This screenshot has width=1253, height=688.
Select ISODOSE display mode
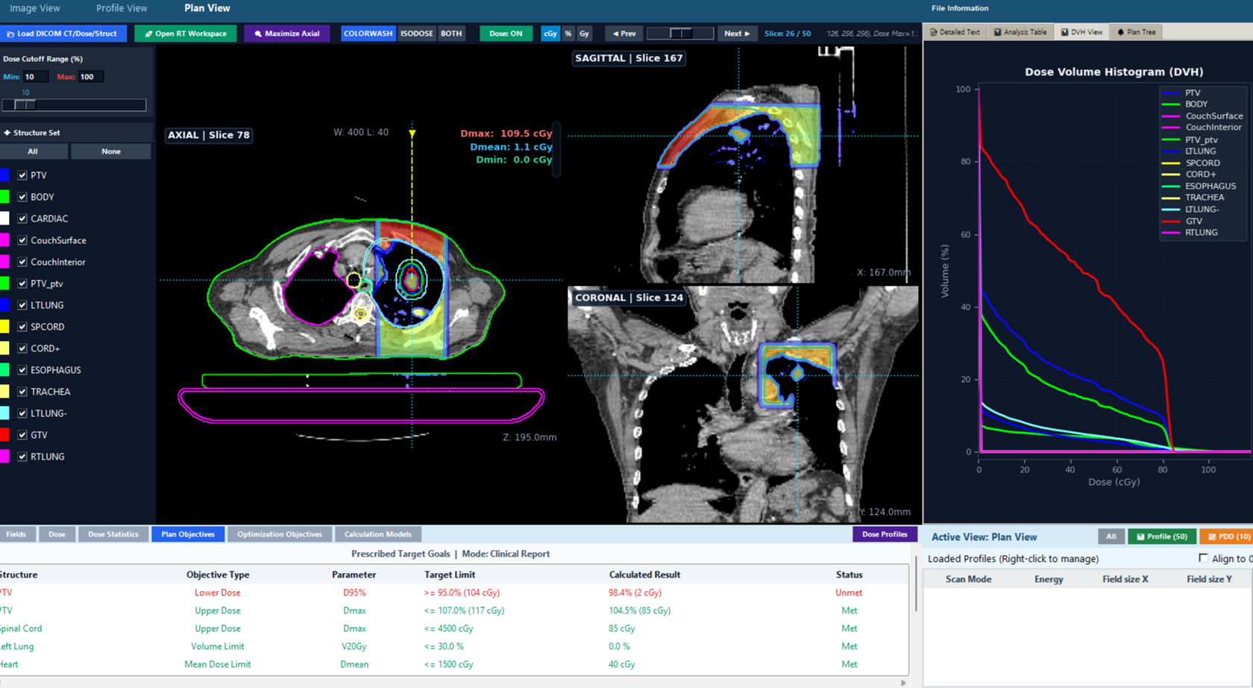(416, 34)
